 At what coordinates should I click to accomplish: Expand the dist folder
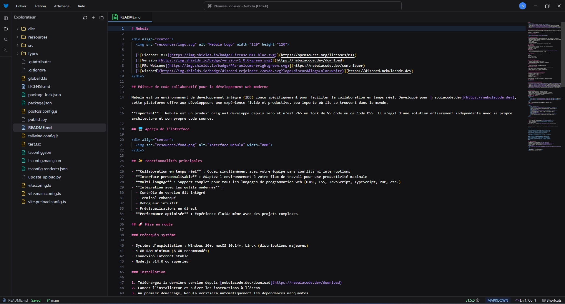pyautogui.click(x=31, y=29)
